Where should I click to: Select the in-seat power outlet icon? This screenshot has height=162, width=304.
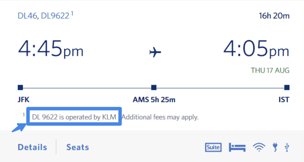tap(275, 147)
